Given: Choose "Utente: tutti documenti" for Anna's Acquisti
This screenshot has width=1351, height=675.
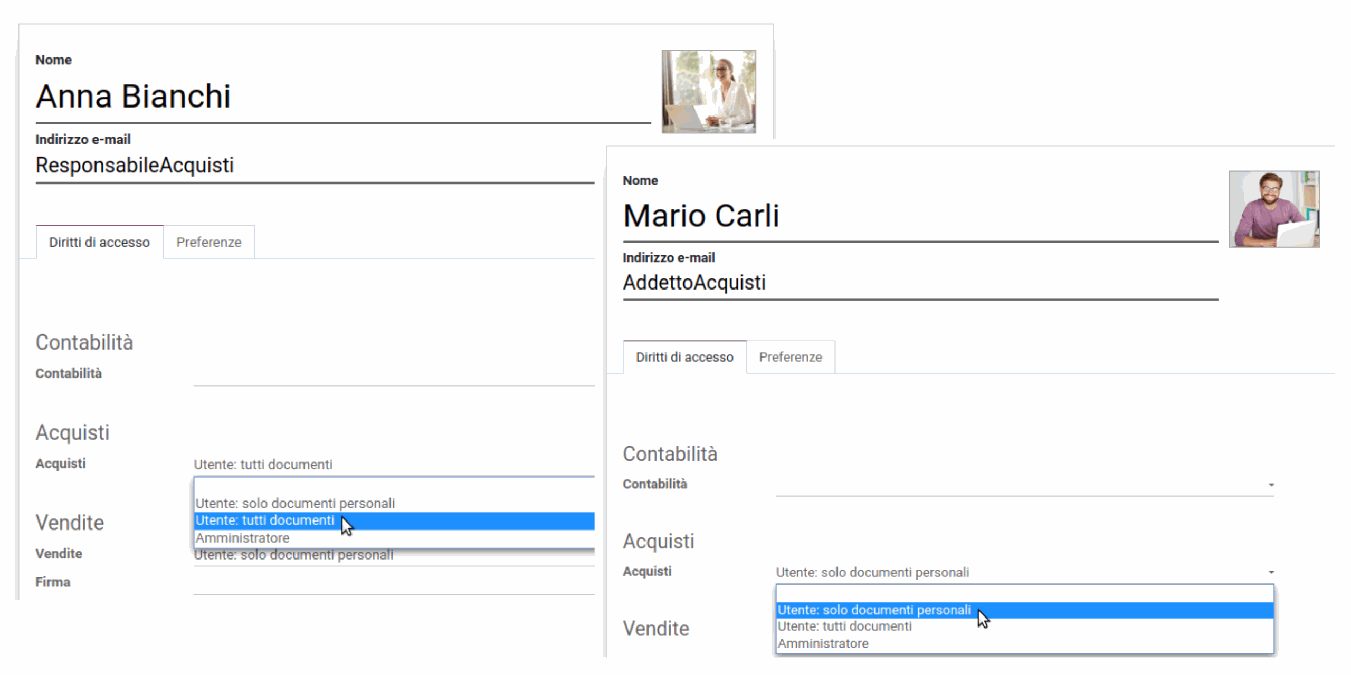Looking at the screenshot, I should [264, 520].
